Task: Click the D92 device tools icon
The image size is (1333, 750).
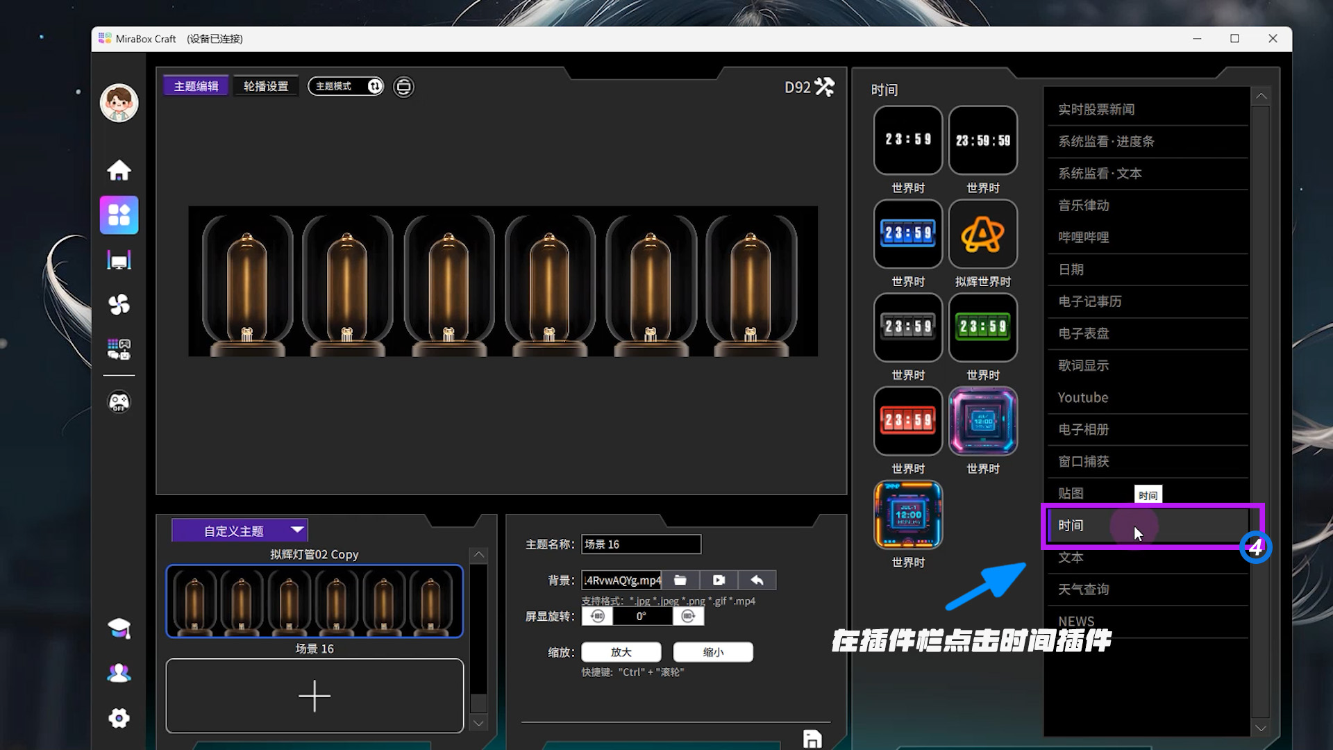Action: (825, 87)
